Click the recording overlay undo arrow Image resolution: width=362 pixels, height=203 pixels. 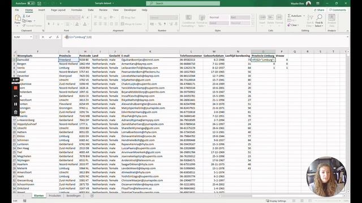coord(15,96)
